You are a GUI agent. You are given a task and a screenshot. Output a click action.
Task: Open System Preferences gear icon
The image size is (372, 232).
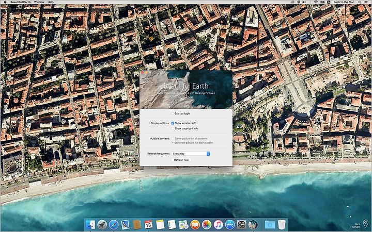[241, 224]
